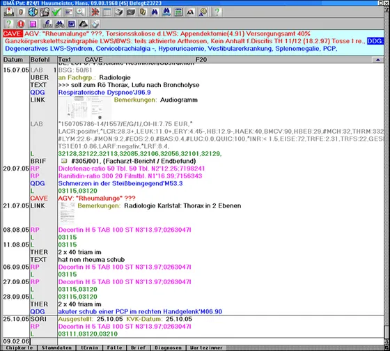This screenshot has width=390, height=351.
Task: Click the blue Word document icon
Action: point(71,24)
